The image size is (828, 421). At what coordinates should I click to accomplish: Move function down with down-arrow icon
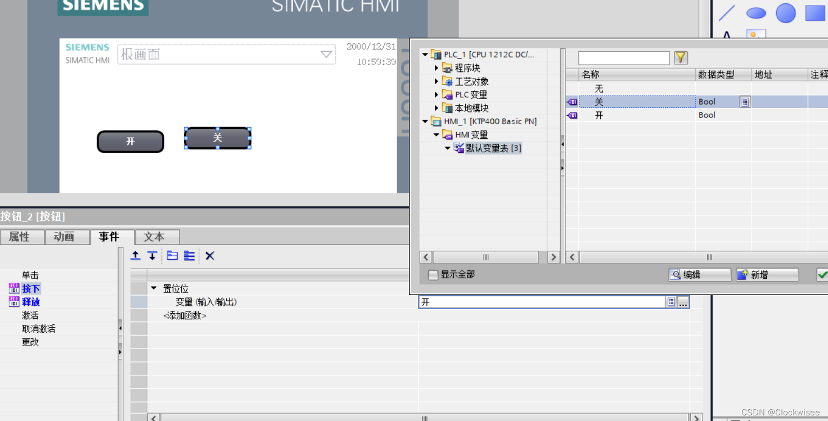pos(152,256)
